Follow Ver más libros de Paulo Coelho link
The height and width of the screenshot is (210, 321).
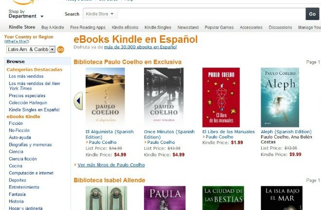coord(111,165)
